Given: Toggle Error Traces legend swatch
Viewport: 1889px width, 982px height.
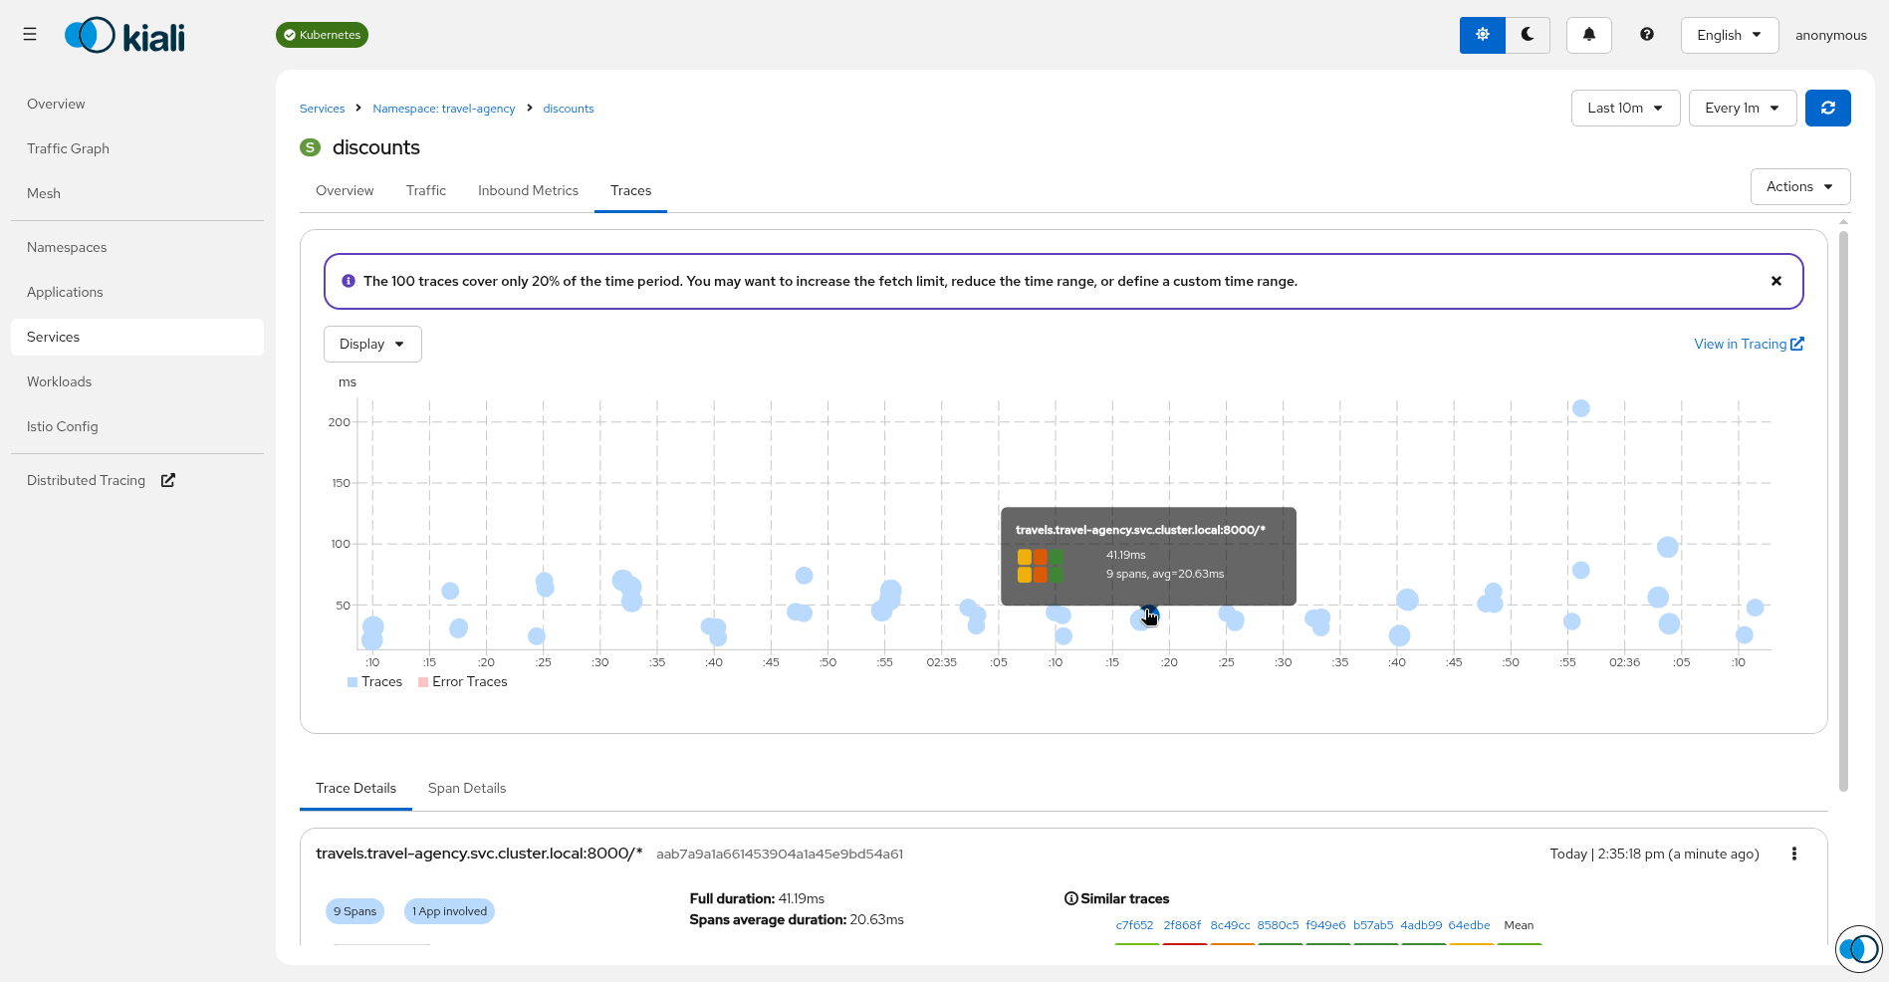Looking at the screenshot, I should tap(423, 682).
